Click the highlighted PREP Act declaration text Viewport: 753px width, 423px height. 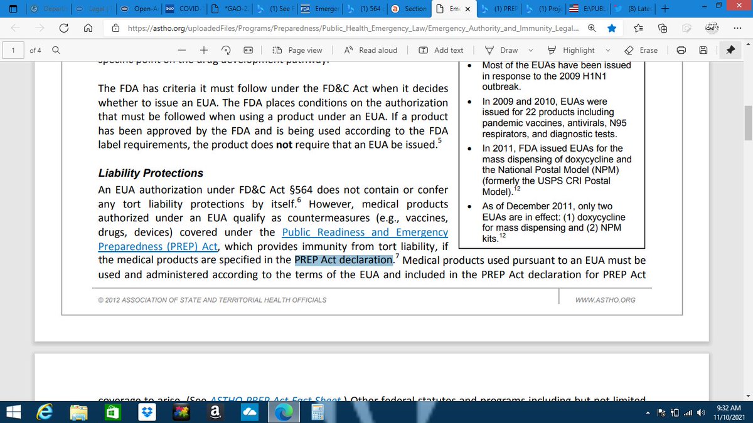(x=344, y=259)
